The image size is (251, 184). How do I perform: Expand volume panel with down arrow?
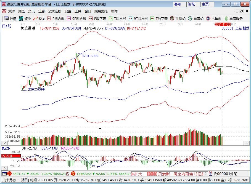(4, 143)
